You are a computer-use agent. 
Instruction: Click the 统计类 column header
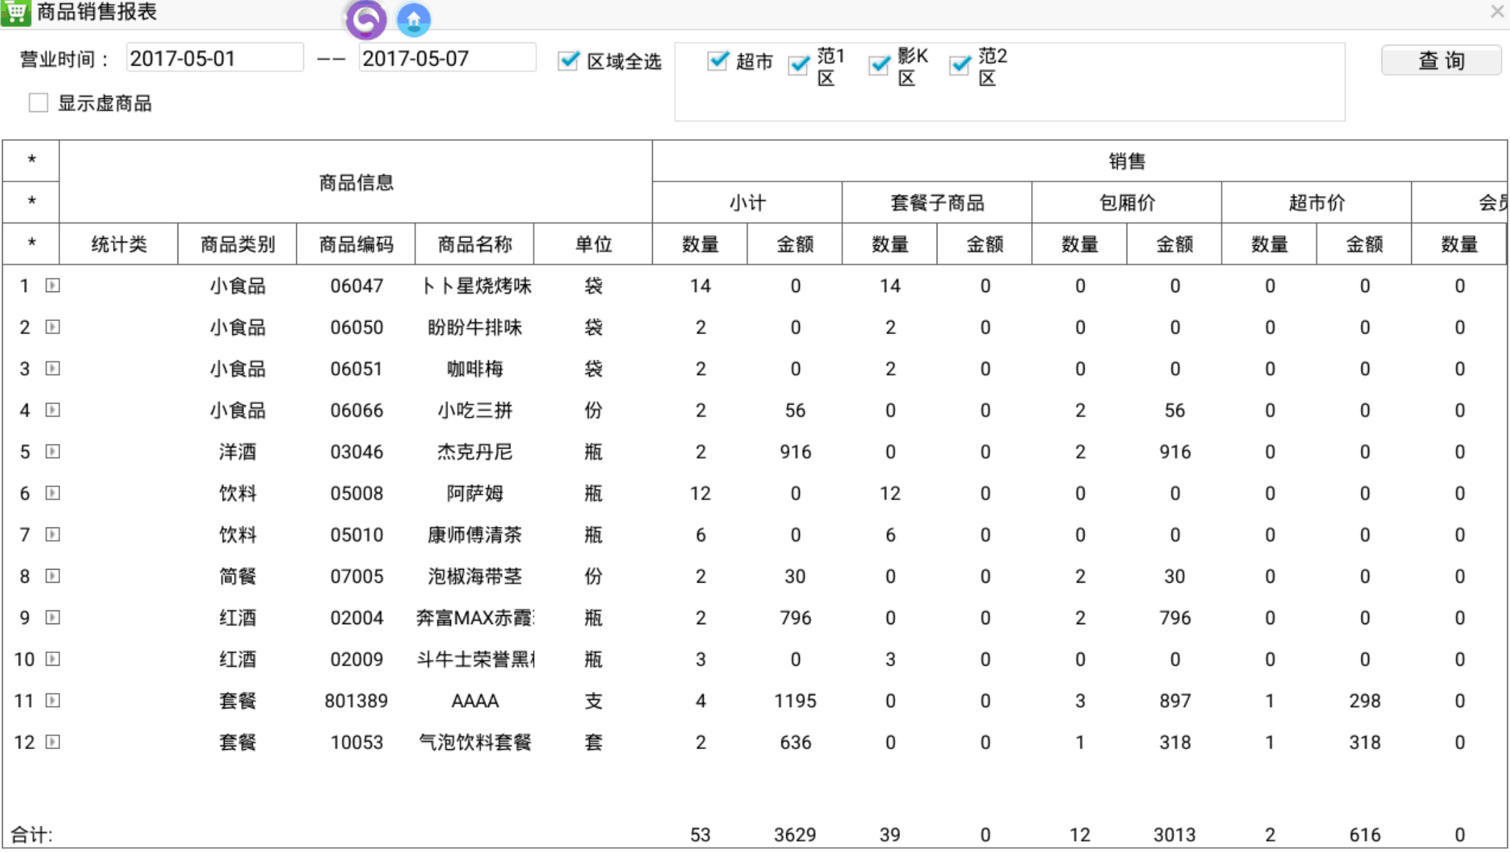point(119,244)
